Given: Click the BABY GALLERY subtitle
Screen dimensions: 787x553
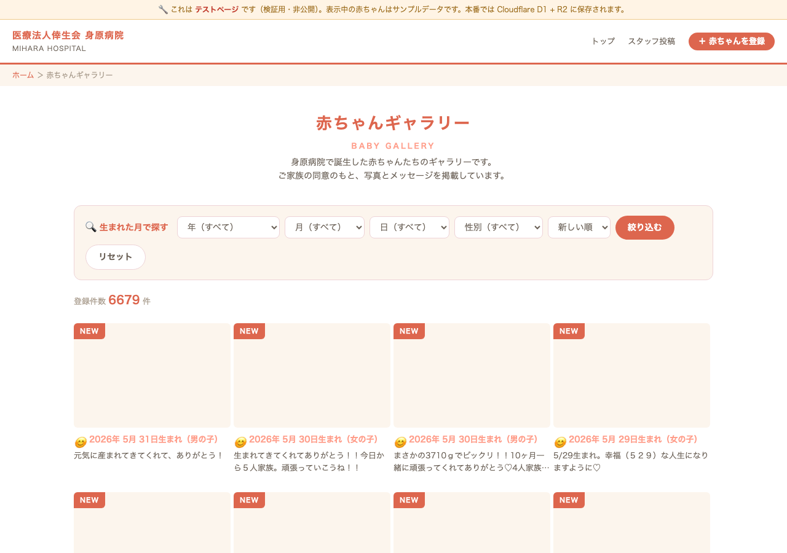Looking at the screenshot, I should tap(393, 146).
